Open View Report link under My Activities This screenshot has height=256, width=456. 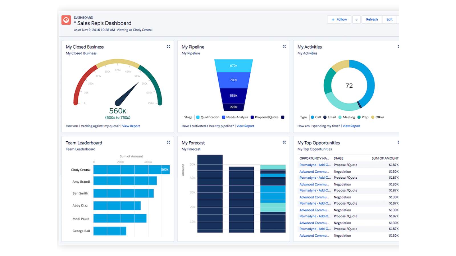(x=351, y=126)
